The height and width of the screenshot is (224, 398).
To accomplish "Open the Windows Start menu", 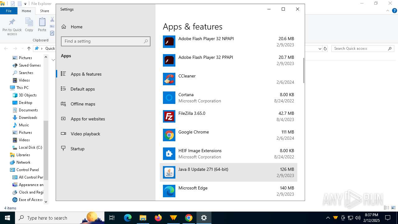I will pos(7,218).
